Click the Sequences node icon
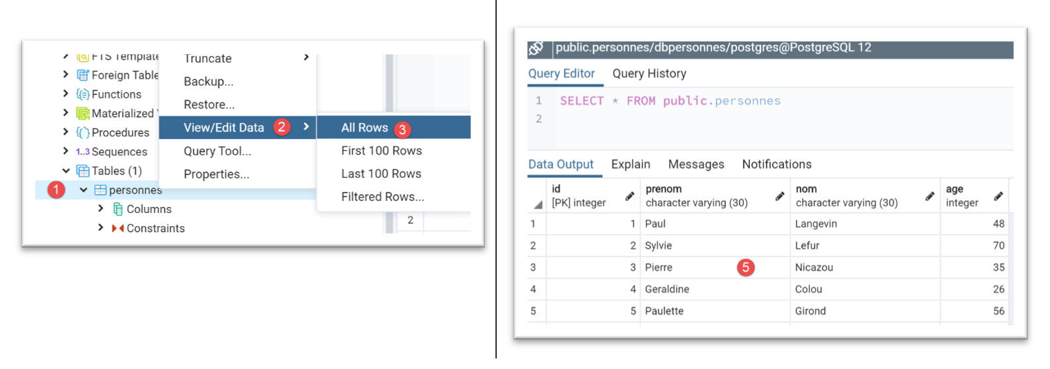 [83, 152]
